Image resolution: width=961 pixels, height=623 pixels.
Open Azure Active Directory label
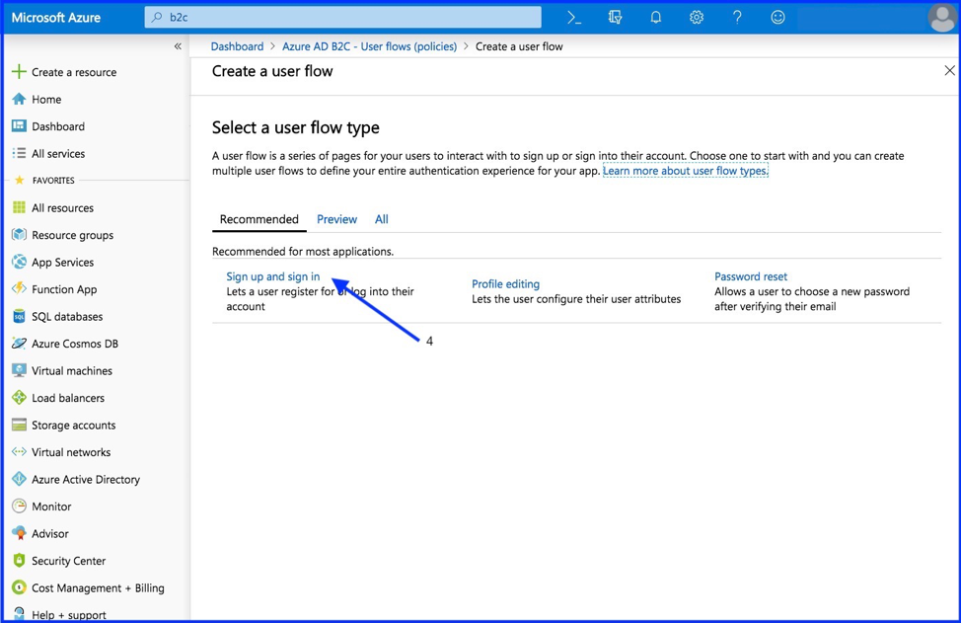pyautogui.click(x=86, y=480)
